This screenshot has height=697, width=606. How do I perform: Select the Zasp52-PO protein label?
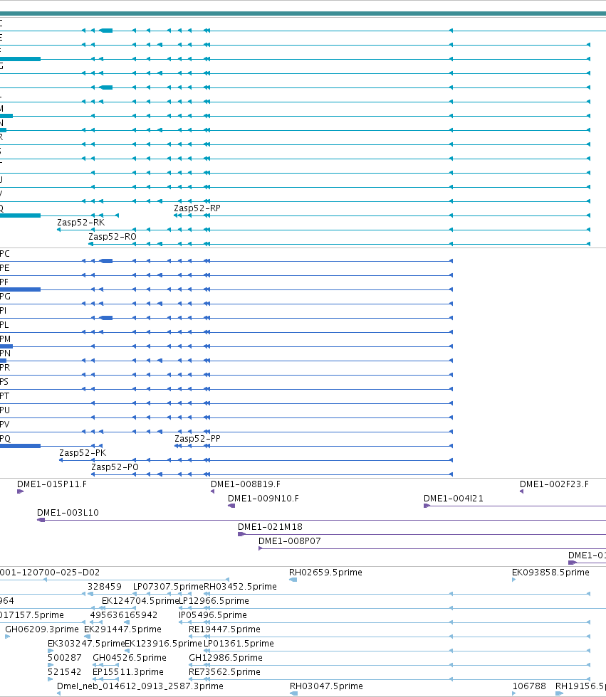pyautogui.click(x=115, y=467)
